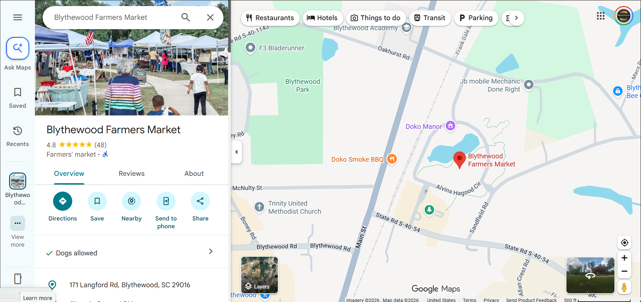Click Blythewood Park label
Viewport: 641px width, 302px height.
tap(303, 86)
